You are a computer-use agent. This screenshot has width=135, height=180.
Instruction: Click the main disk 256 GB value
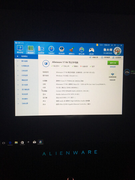(72, 91)
